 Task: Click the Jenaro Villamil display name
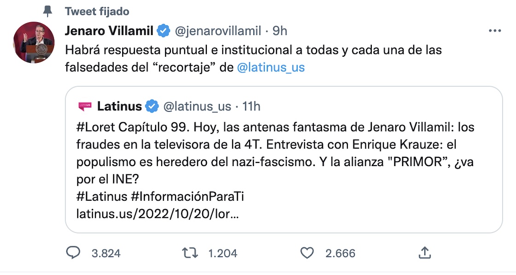tap(110, 31)
